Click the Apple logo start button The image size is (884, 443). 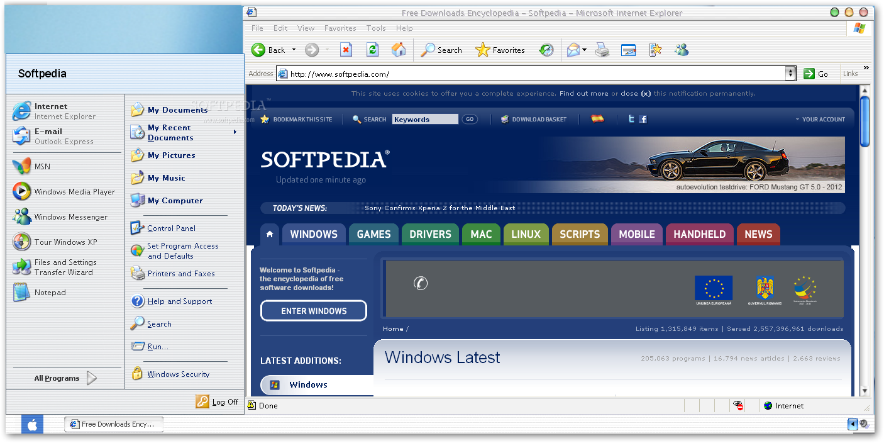tap(32, 425)
